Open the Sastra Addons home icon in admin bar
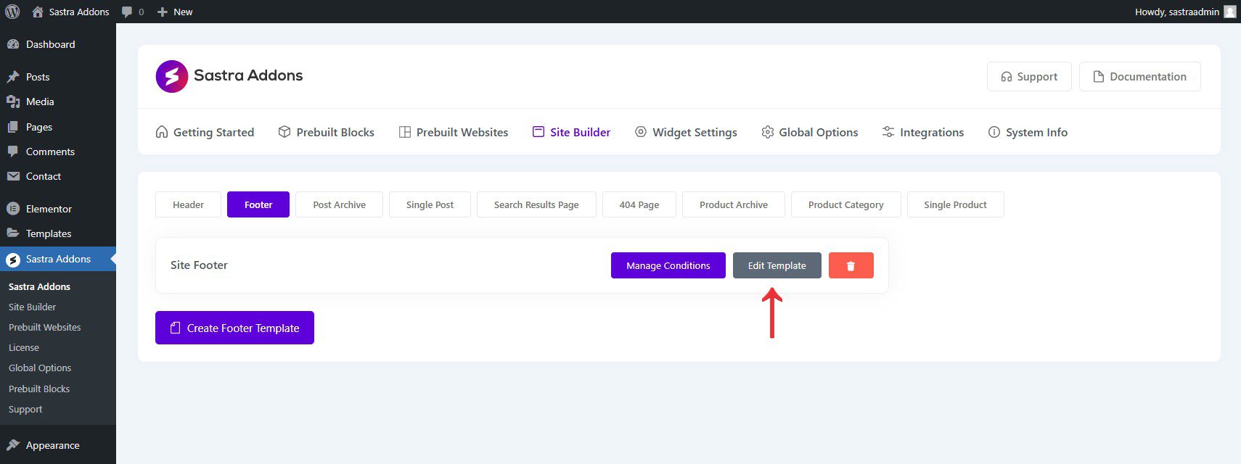The image size is (1241, 464). 38,12
